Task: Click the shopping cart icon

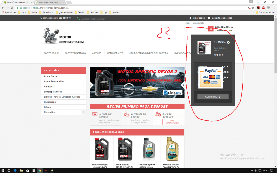Action: pos(211,29)
